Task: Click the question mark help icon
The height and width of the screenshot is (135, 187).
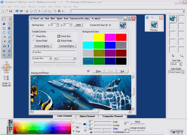Action: 88,71
